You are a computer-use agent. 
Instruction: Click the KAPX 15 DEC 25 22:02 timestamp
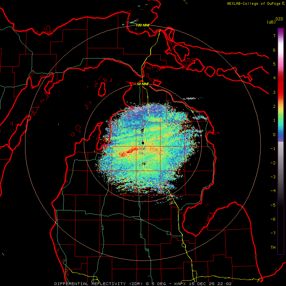point(203,284)
